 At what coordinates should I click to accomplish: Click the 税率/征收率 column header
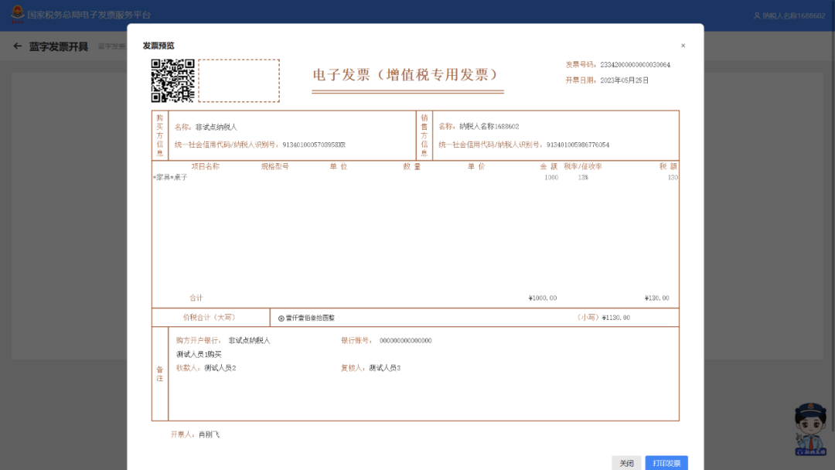coord(583,167)
